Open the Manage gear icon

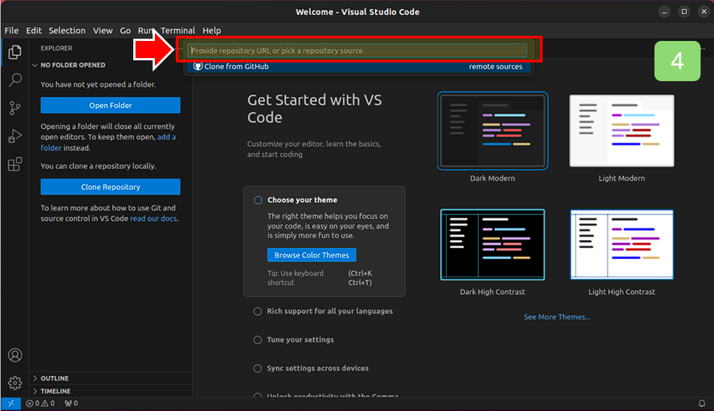tap(15, 383)
